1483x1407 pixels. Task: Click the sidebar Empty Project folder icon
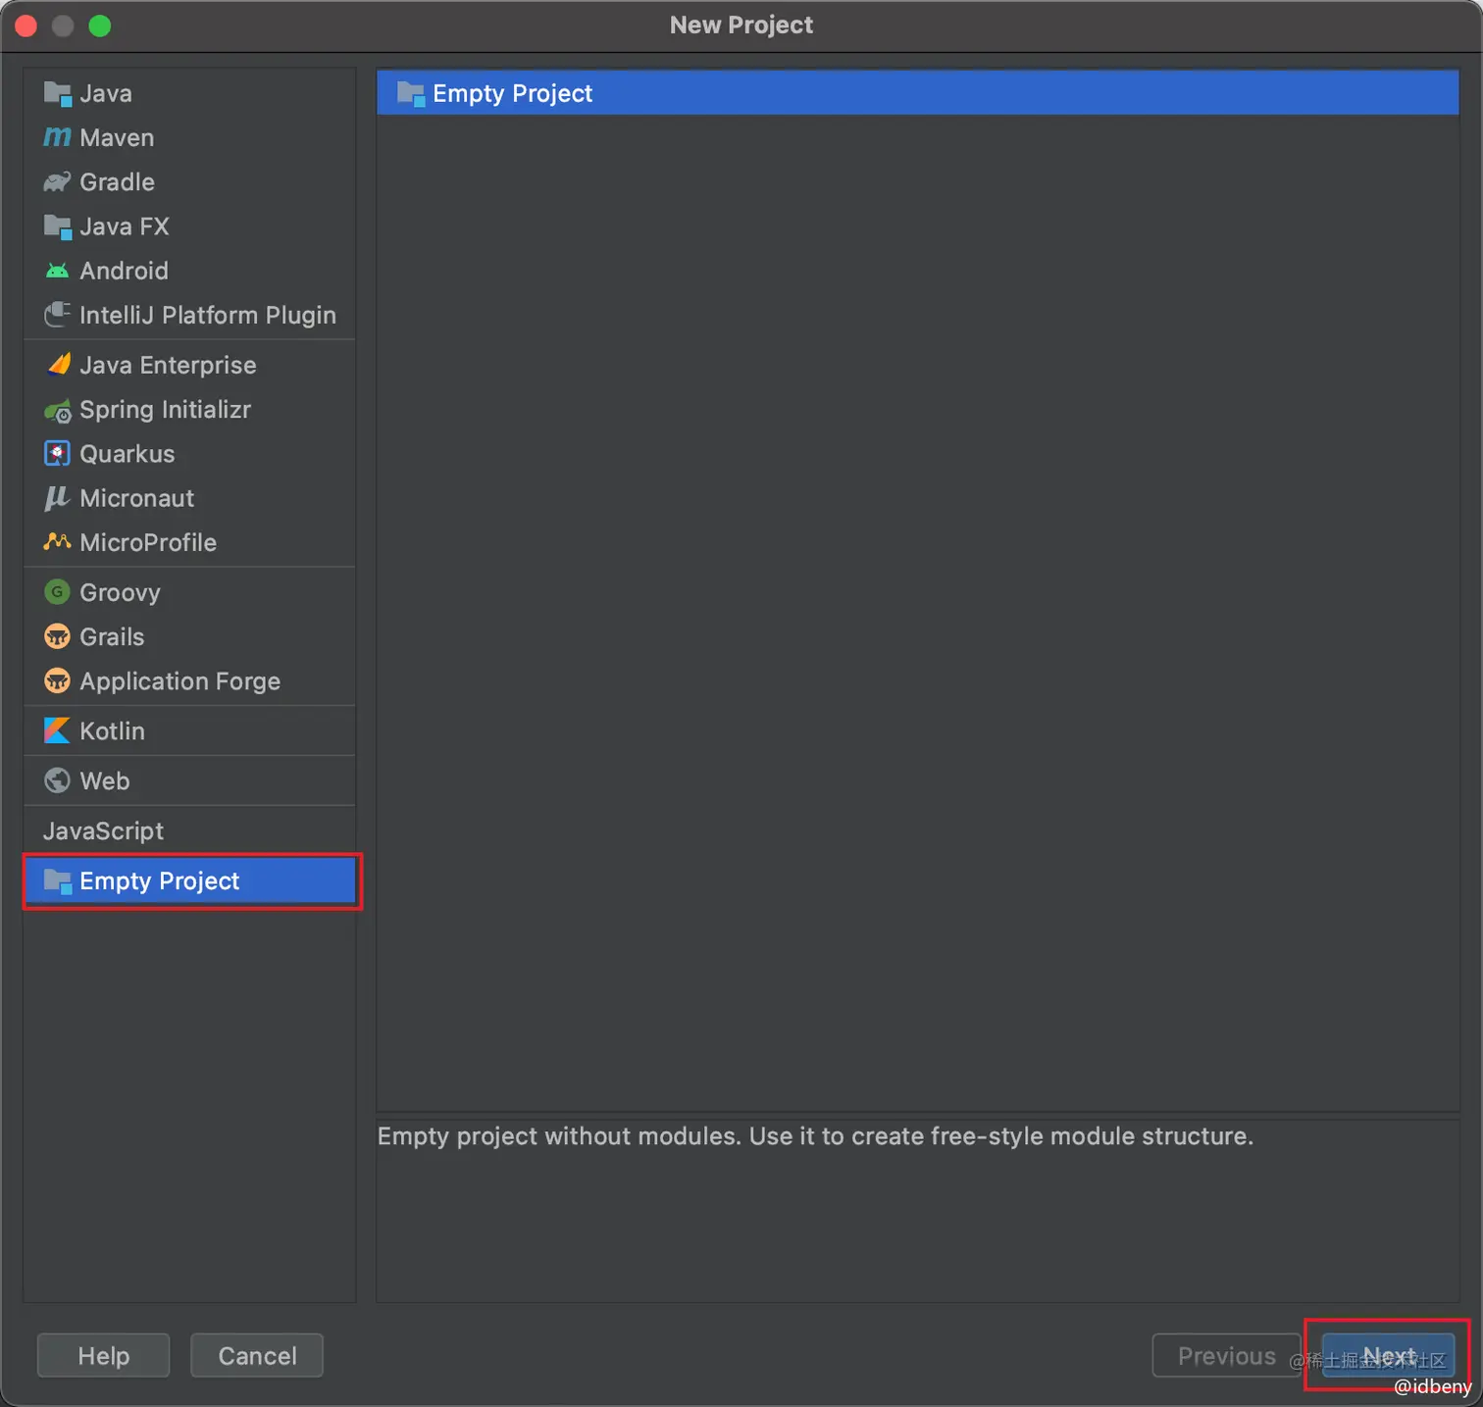[57, 881]
